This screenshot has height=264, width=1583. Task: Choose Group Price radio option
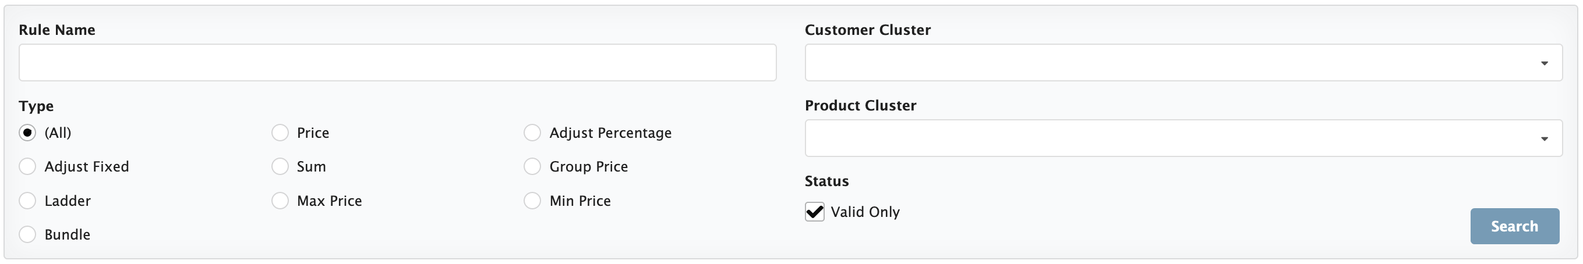coord(532,166)
